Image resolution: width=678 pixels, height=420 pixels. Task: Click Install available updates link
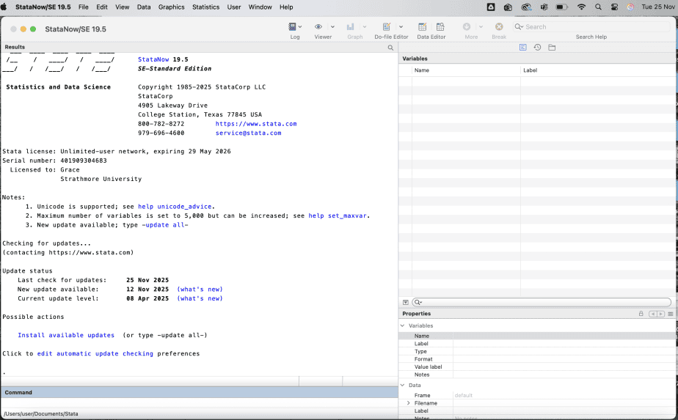(66, 335)
